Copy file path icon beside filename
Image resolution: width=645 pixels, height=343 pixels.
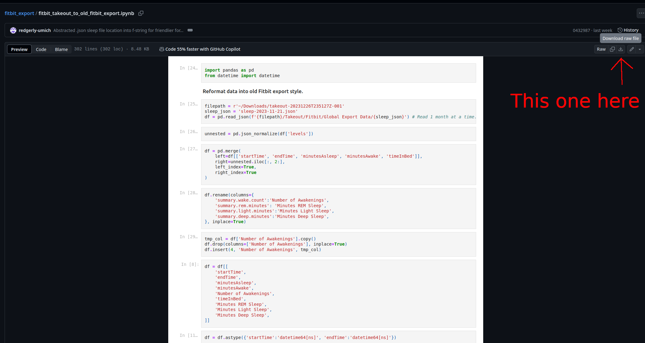click(141, 13)
